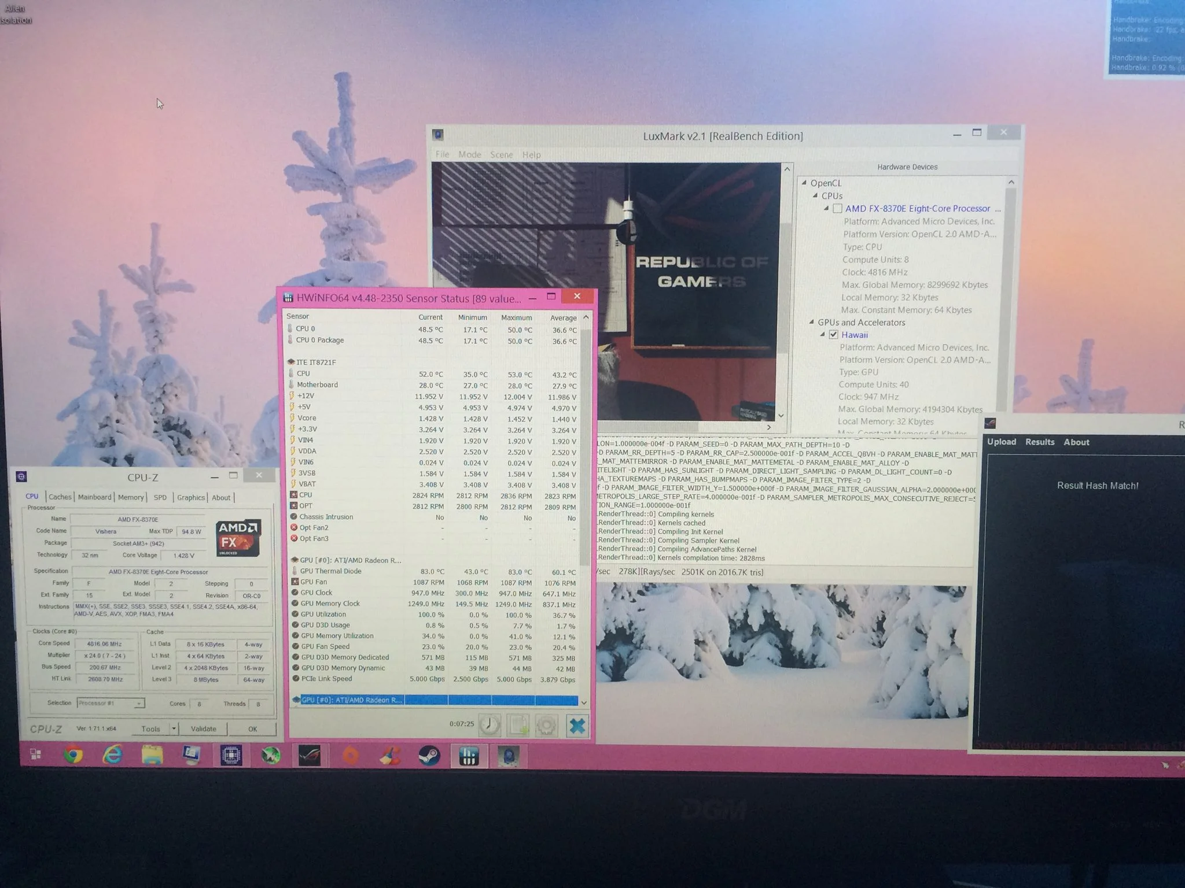Switch to CPU-Z Mainboard tab

coord(94,497)
